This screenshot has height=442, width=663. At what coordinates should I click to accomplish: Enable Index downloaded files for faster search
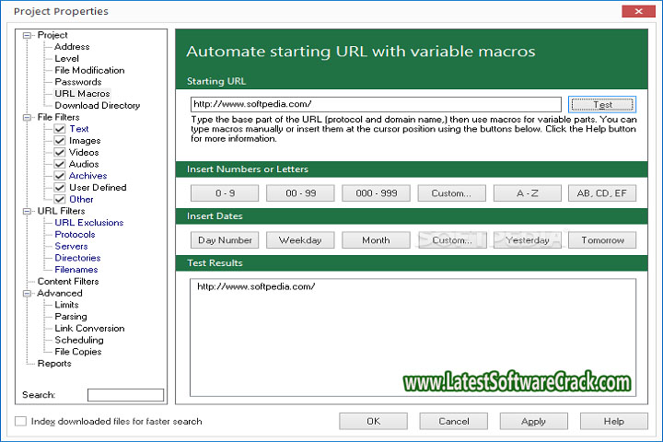[x=21, y=422]
